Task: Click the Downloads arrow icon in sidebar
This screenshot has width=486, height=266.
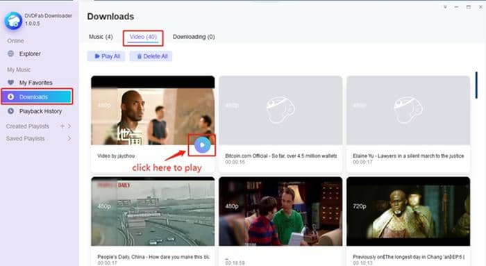Action: [11, 97]
